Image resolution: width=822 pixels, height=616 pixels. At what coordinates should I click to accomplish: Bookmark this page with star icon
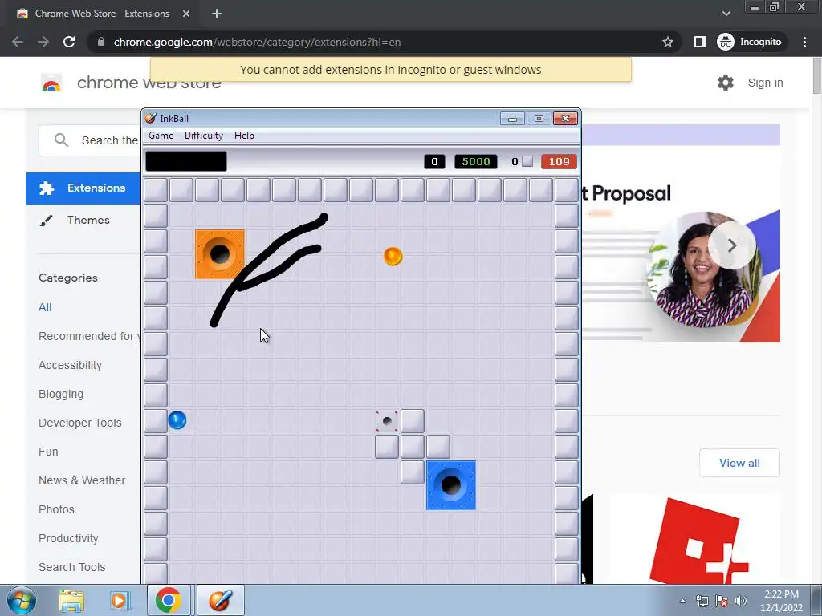click(x=667, y=42)
